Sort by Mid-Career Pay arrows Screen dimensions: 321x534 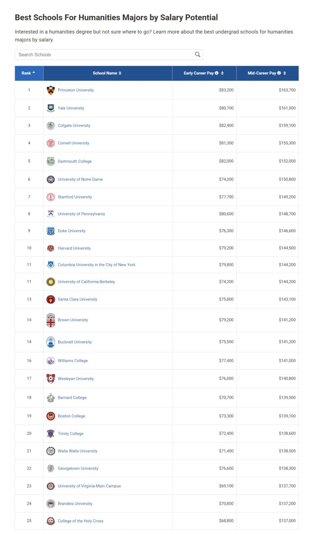click(285, 73)
